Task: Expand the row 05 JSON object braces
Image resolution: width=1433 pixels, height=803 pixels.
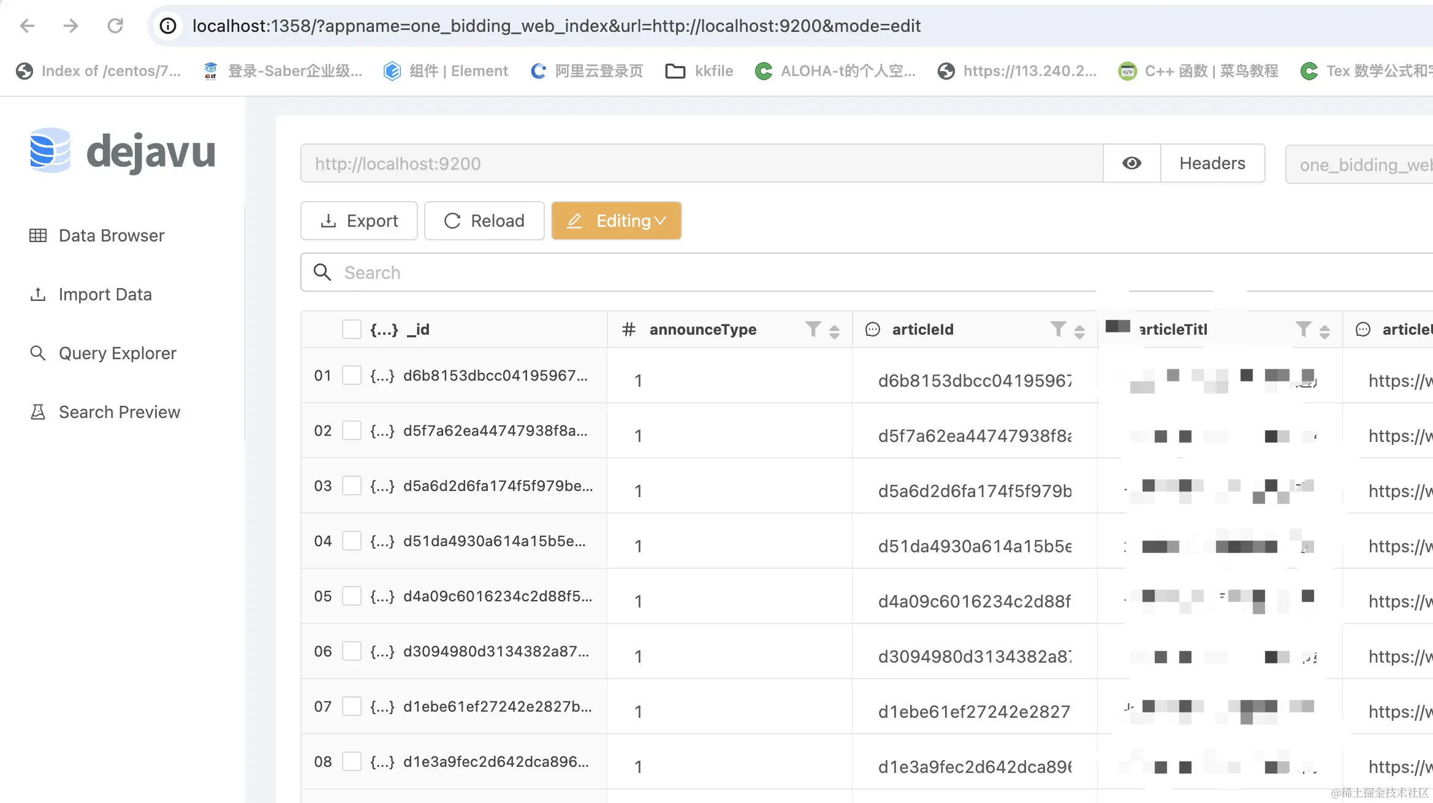Action: (382, 596)
